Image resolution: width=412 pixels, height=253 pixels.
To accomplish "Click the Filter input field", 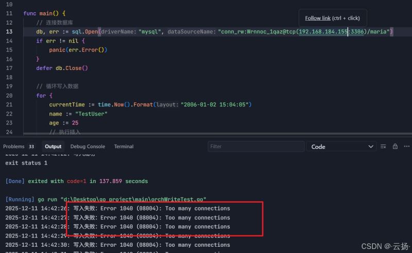I will [x=255, y=147].
